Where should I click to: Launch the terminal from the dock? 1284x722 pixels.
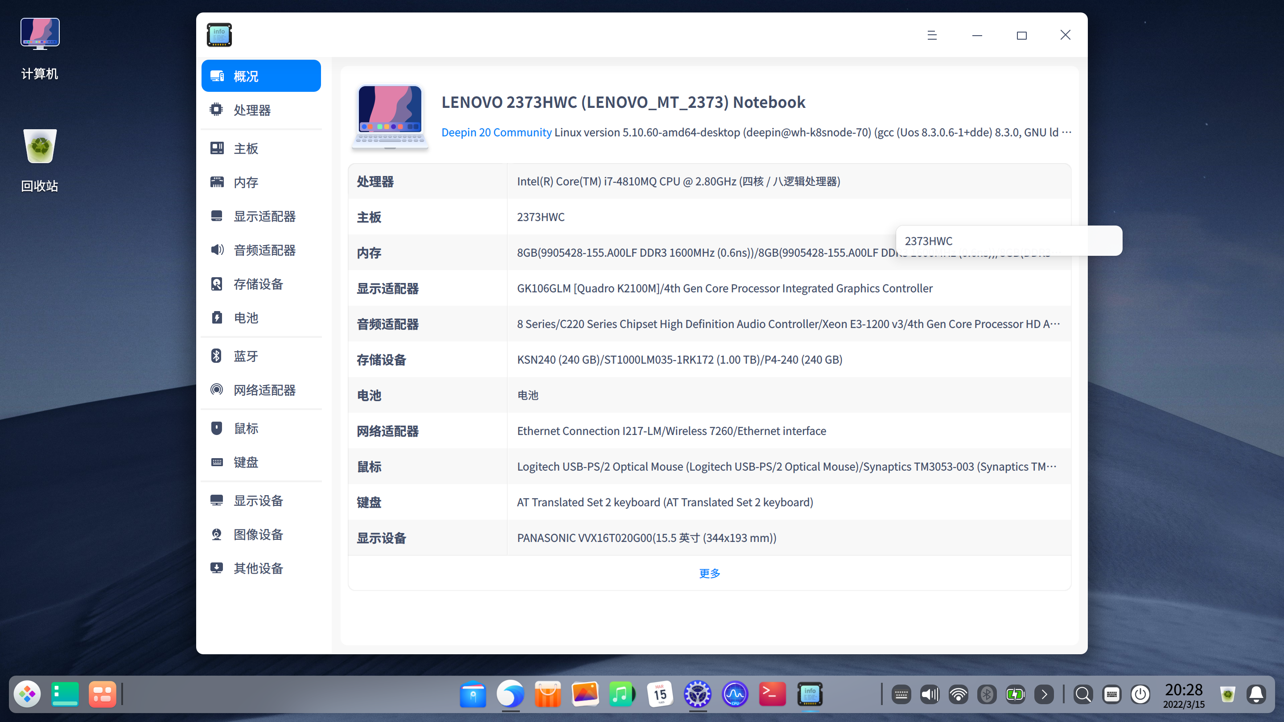coord(771,693)
